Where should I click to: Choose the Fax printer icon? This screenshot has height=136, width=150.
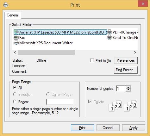(16, 38)
